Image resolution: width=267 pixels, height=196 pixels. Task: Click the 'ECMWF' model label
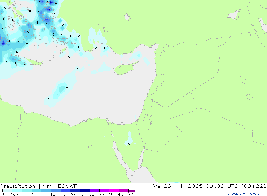click(x=68, y=186)
